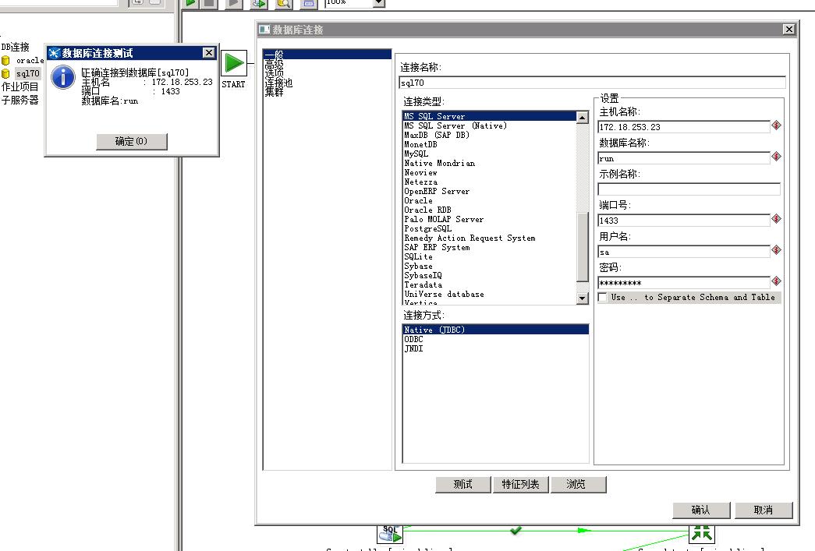Screen dimensions: 815x551
Task: Enable 'Use .. to Separate Schema and Table'
Action: point(602,298)
